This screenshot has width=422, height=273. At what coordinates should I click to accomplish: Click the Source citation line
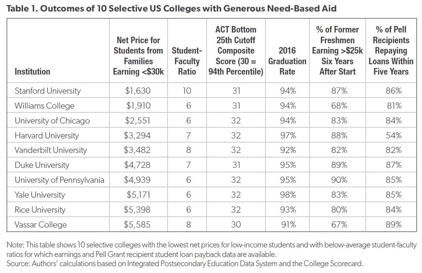point(185,264)
